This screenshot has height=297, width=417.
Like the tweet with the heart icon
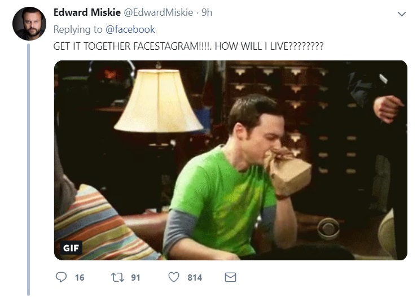(x=174, y=277)
